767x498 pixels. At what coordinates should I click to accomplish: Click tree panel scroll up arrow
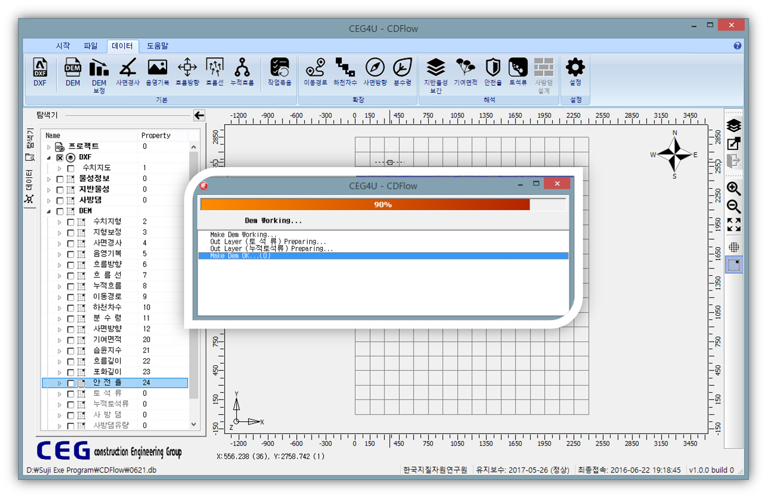click(x=193, y=147)
